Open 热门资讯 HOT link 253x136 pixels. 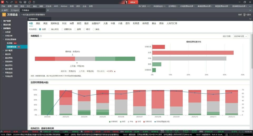tap(145, 6)
